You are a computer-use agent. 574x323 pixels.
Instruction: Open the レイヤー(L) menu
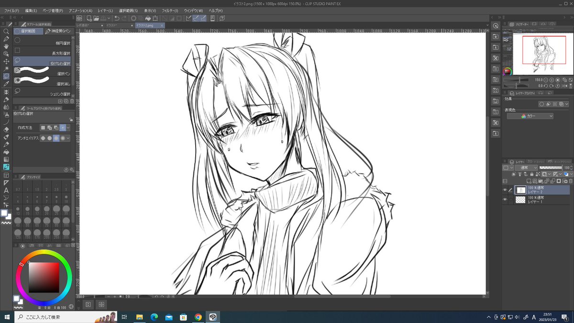pyautogui.click(x=105, y=10)
